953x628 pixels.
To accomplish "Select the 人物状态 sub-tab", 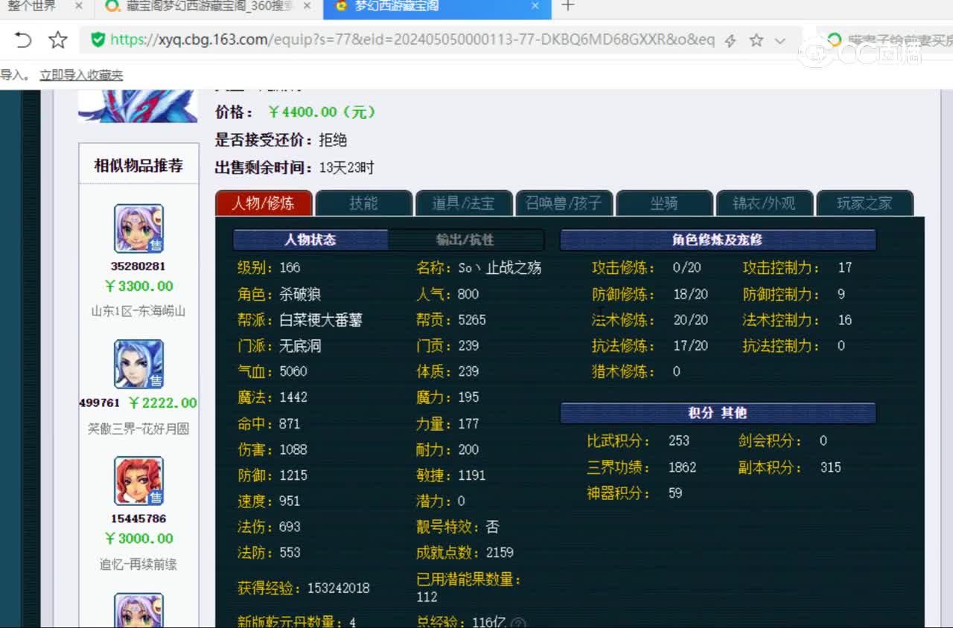I will coord(310,240).
